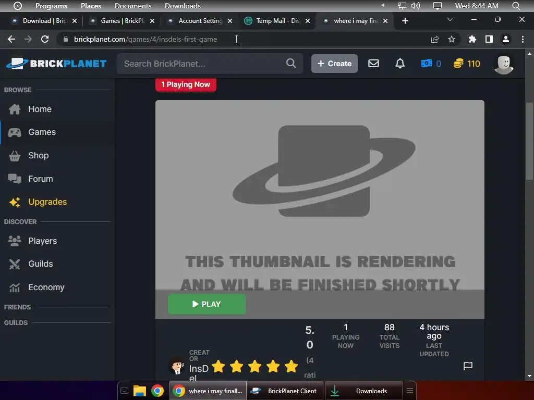Click the blue bits currency balance
The image size is (534, 400).
tap(431, 64)
